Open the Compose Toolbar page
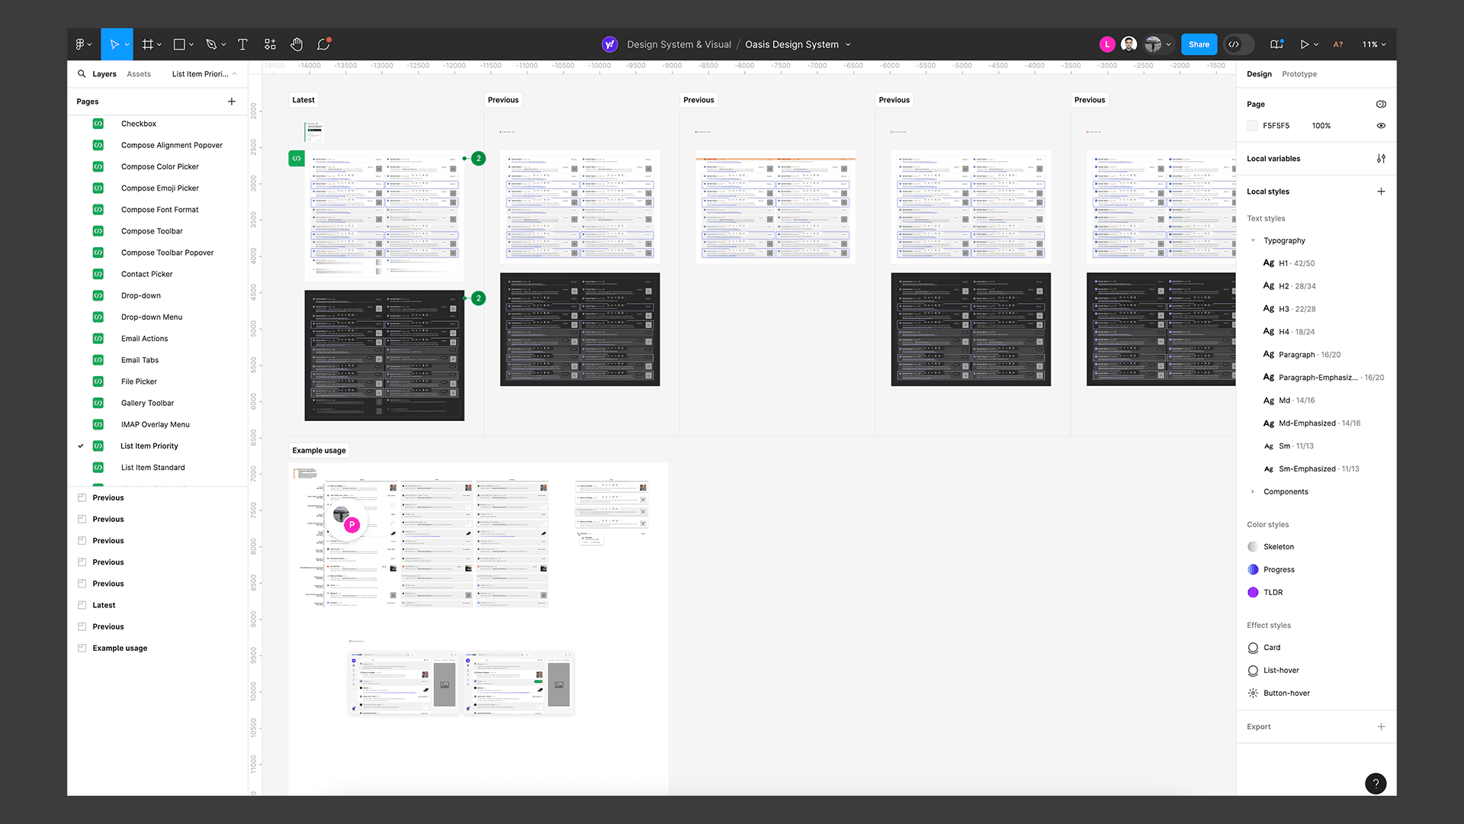 coord(152,231)
